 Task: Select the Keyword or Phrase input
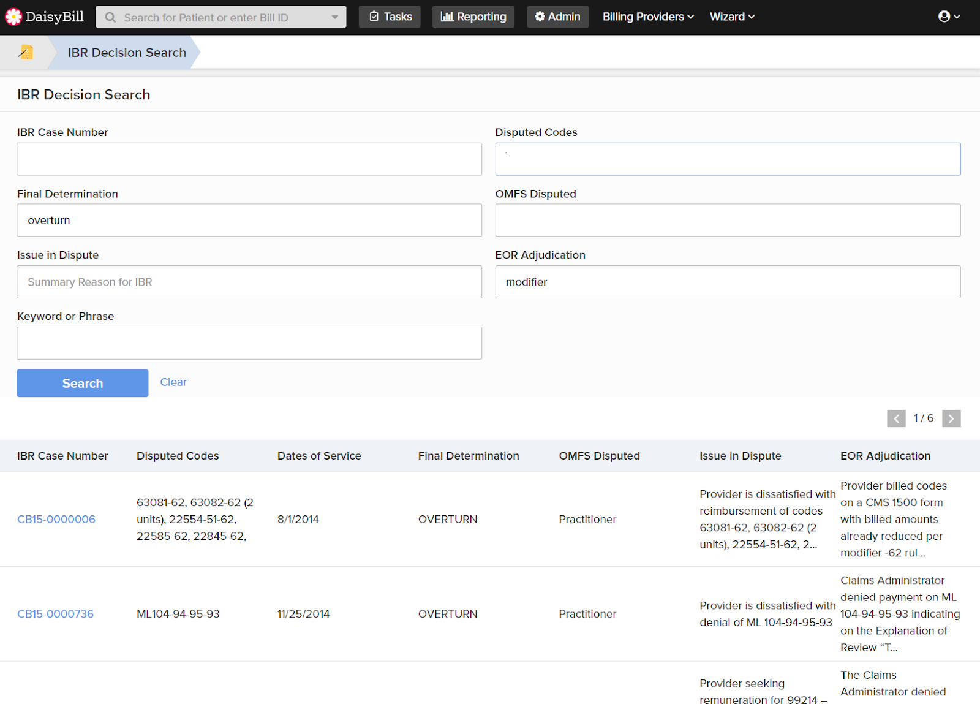(249, 343)
